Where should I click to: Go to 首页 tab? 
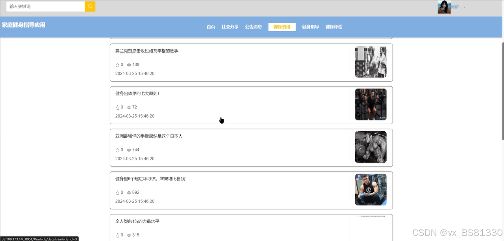tap(211, 27)
